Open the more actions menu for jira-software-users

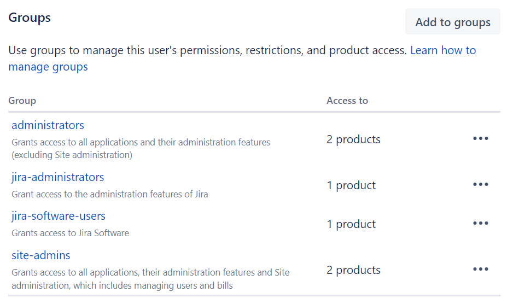point(480,224)
